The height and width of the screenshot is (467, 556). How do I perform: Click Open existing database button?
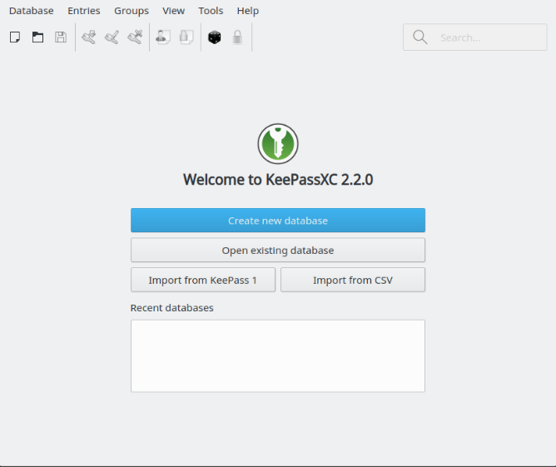[x=278, y=250]
